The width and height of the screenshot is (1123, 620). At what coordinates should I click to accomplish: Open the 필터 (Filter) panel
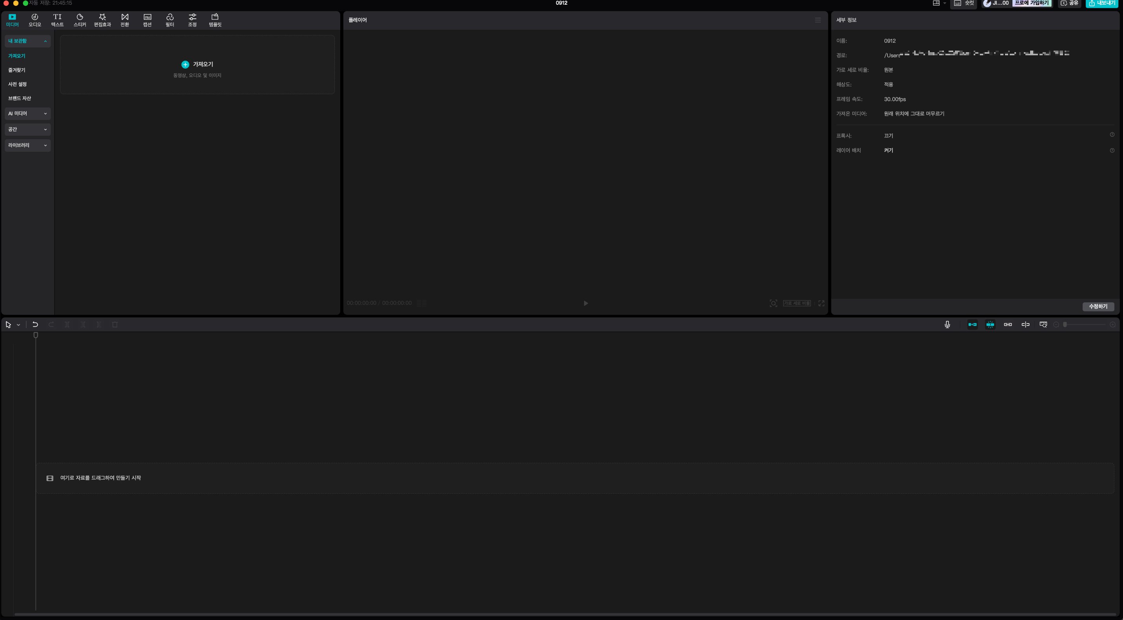[170, 20]
